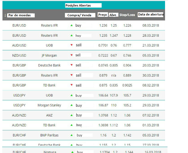The image size is (188, 153).
Task: Click the Preço column header
Action: click(102, 15)
